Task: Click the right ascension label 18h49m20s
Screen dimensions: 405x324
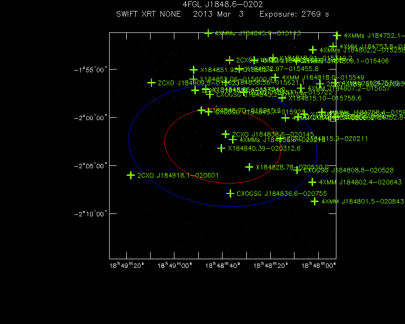Action: coord(127,265)
